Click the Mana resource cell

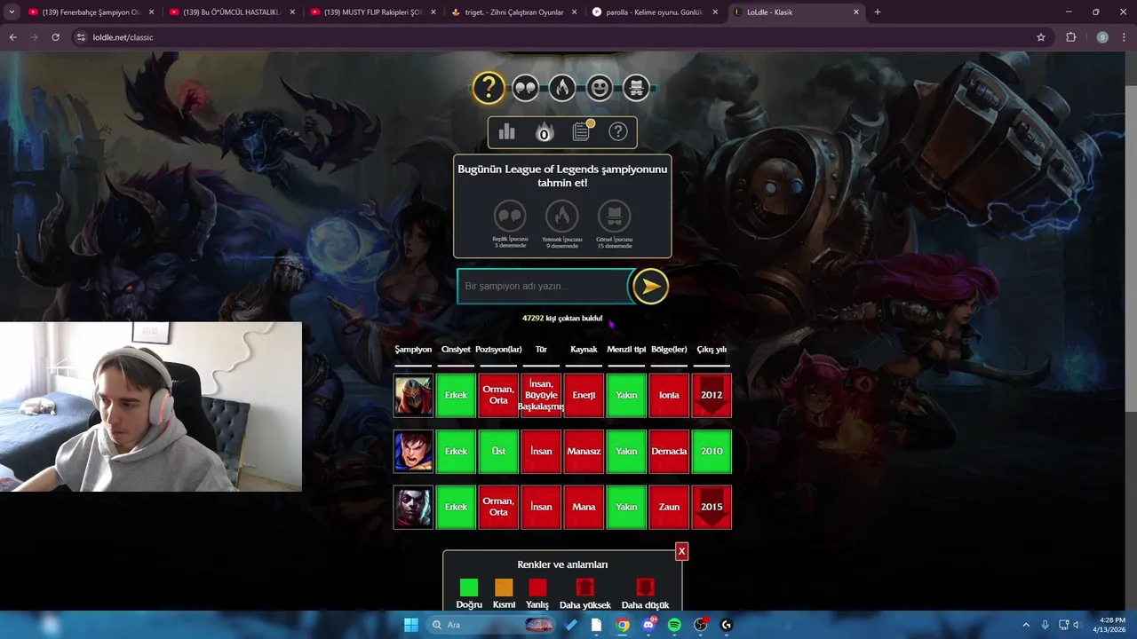tap(584, 507)
